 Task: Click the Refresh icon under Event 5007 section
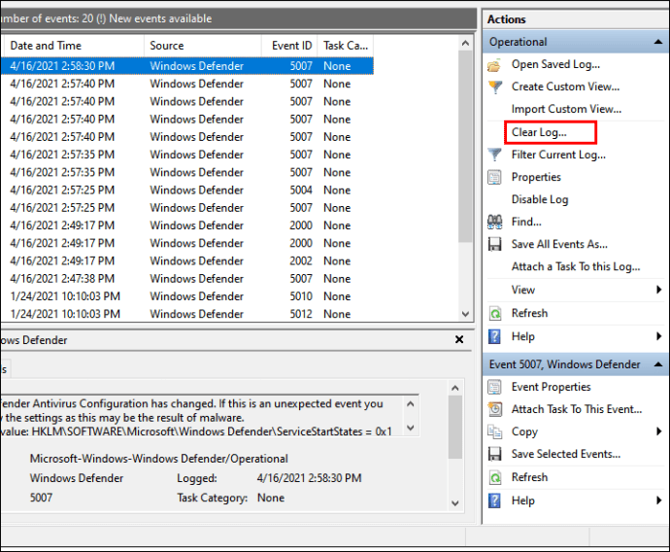click(494, 477)
